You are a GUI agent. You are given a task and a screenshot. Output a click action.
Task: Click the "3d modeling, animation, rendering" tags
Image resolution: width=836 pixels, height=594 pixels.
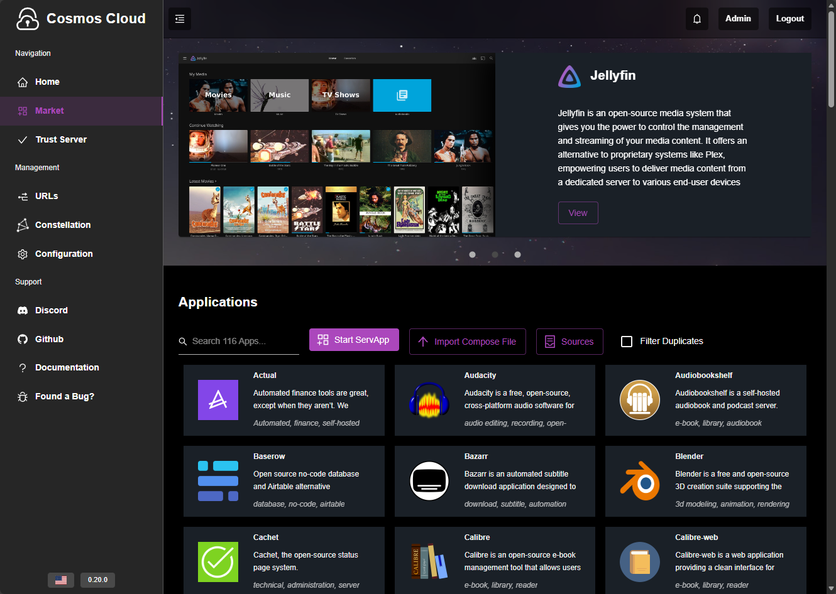pos(732,504)
